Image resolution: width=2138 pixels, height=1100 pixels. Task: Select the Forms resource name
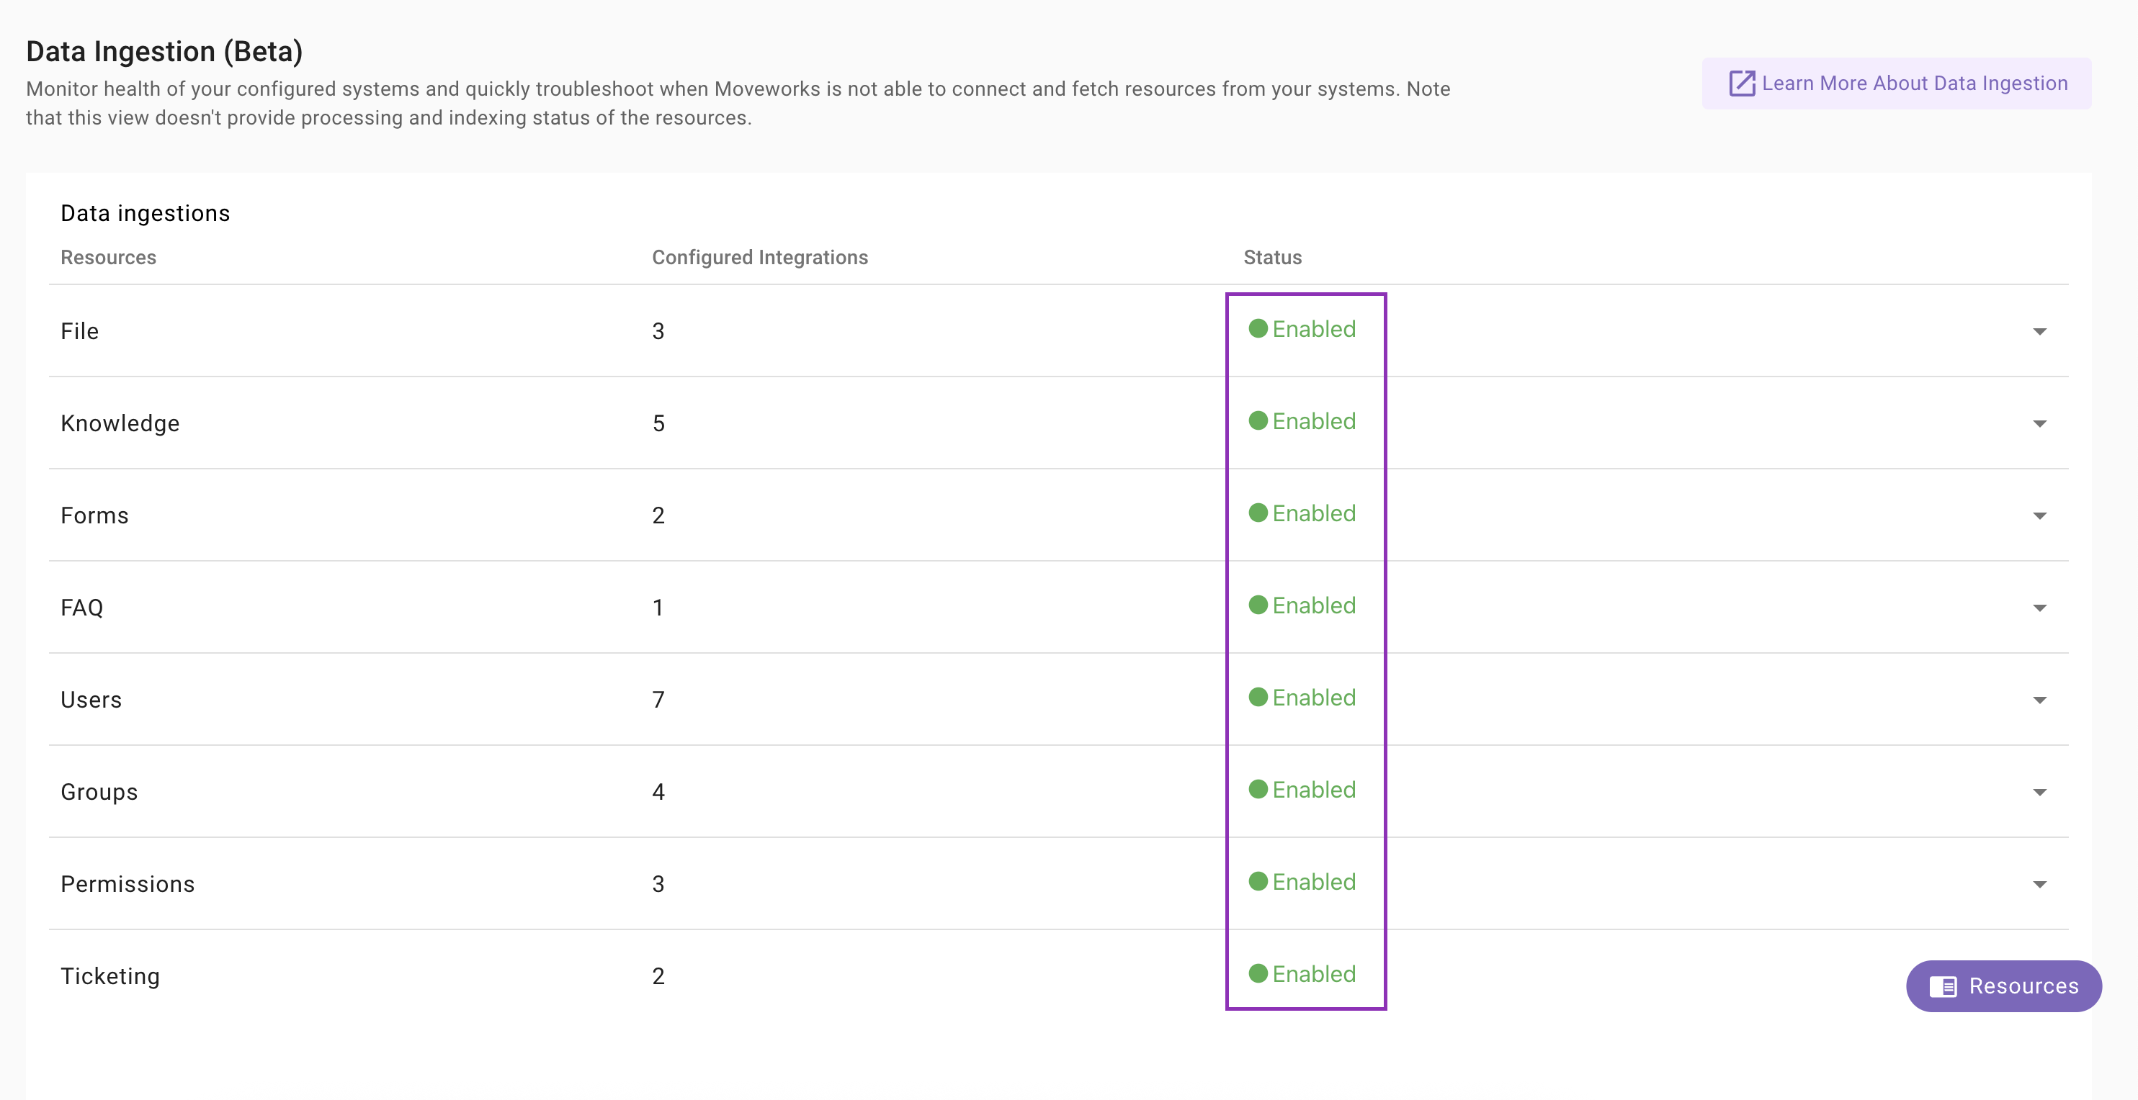pyautogui.click(x=94, y=515)
